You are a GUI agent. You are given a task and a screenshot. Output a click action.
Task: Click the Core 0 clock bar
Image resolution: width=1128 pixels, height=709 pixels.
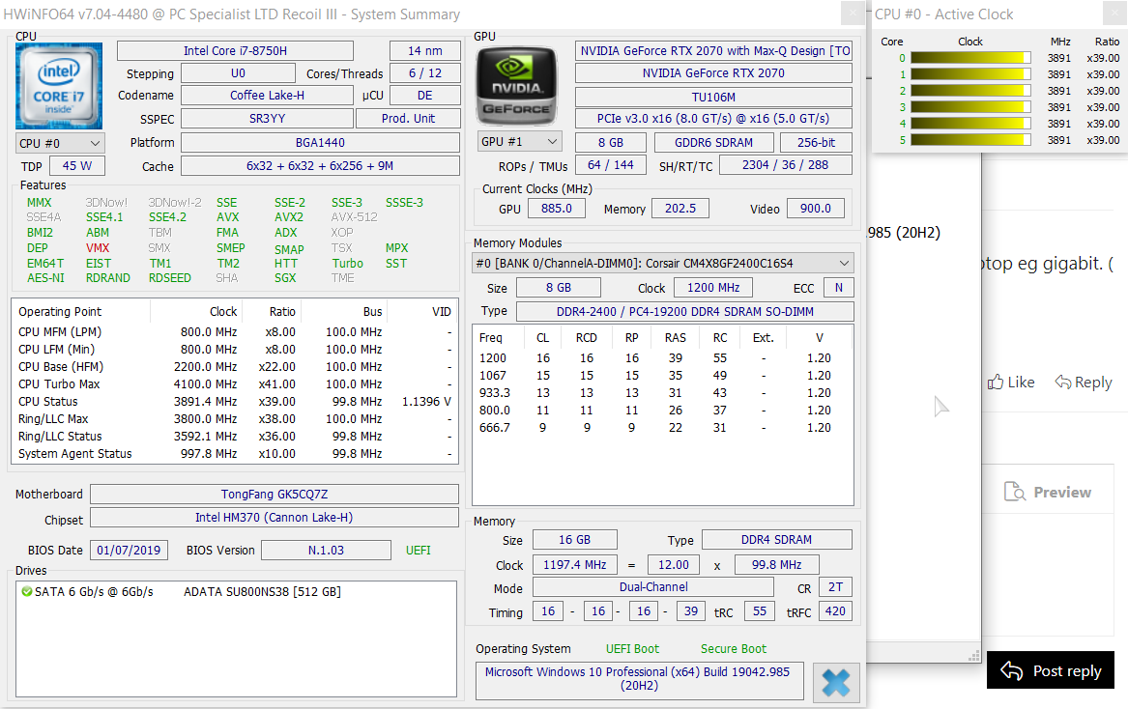[x=970, y=58]
